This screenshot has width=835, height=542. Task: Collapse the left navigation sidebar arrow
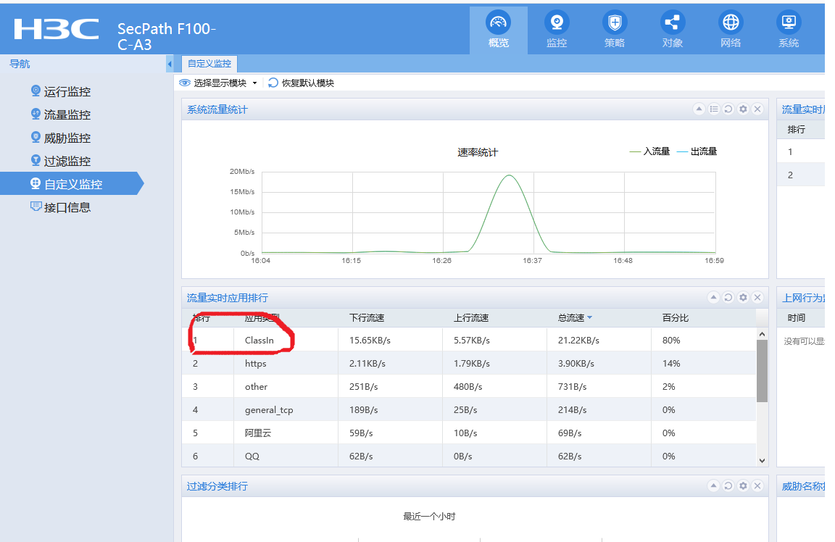pos(170,64)
